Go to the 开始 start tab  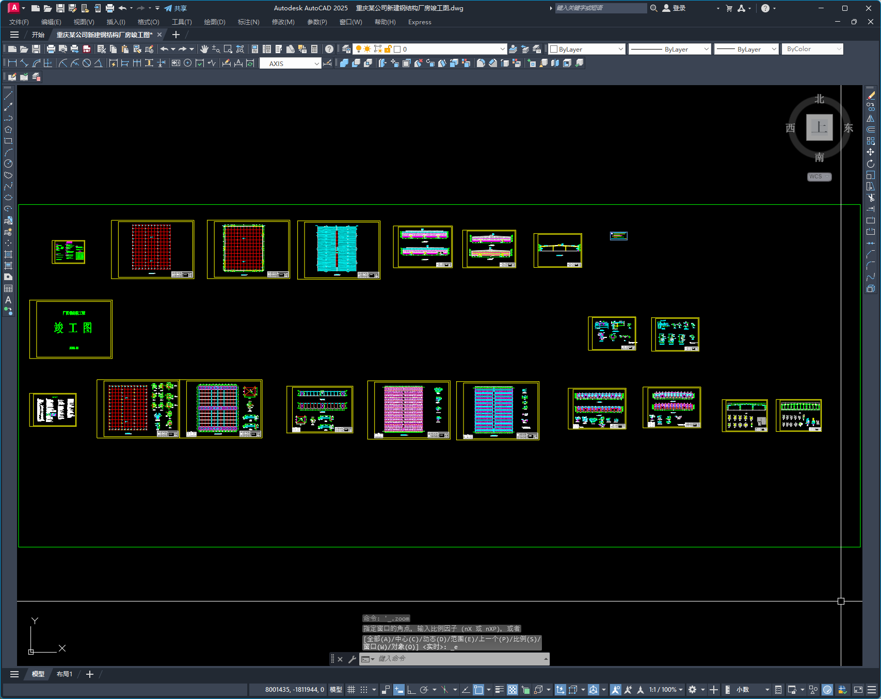click(x=38, y=35)
